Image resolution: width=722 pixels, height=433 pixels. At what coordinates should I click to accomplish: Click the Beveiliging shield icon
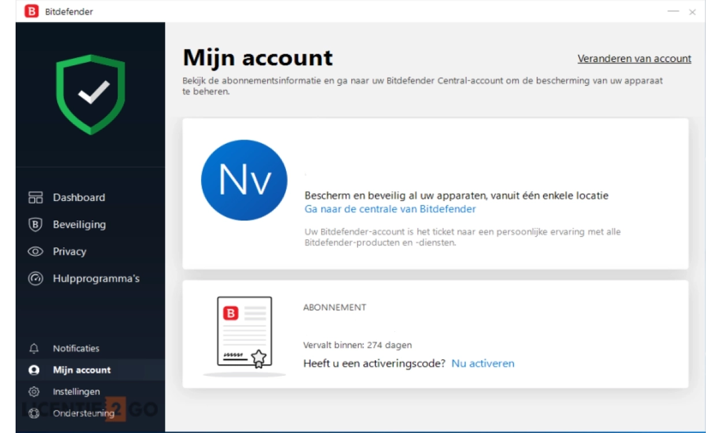[35, 225]
